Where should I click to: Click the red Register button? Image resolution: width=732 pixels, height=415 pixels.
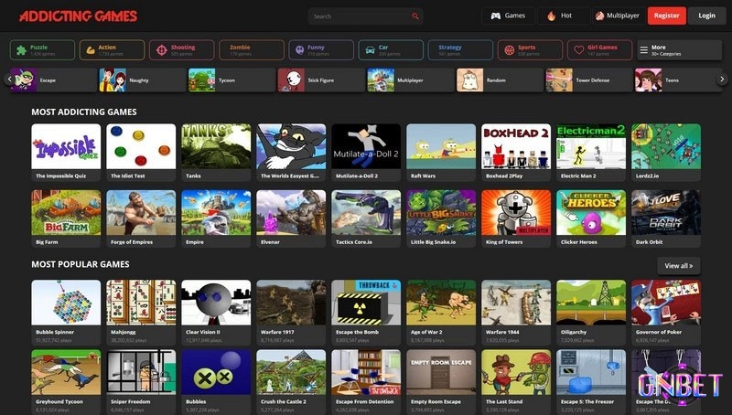click(x=667, y=16)
